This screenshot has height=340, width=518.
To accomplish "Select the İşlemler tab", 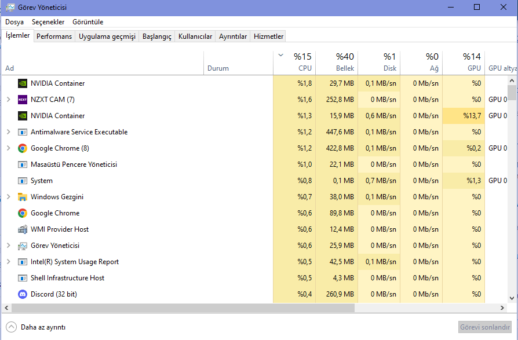I will 18,35.
